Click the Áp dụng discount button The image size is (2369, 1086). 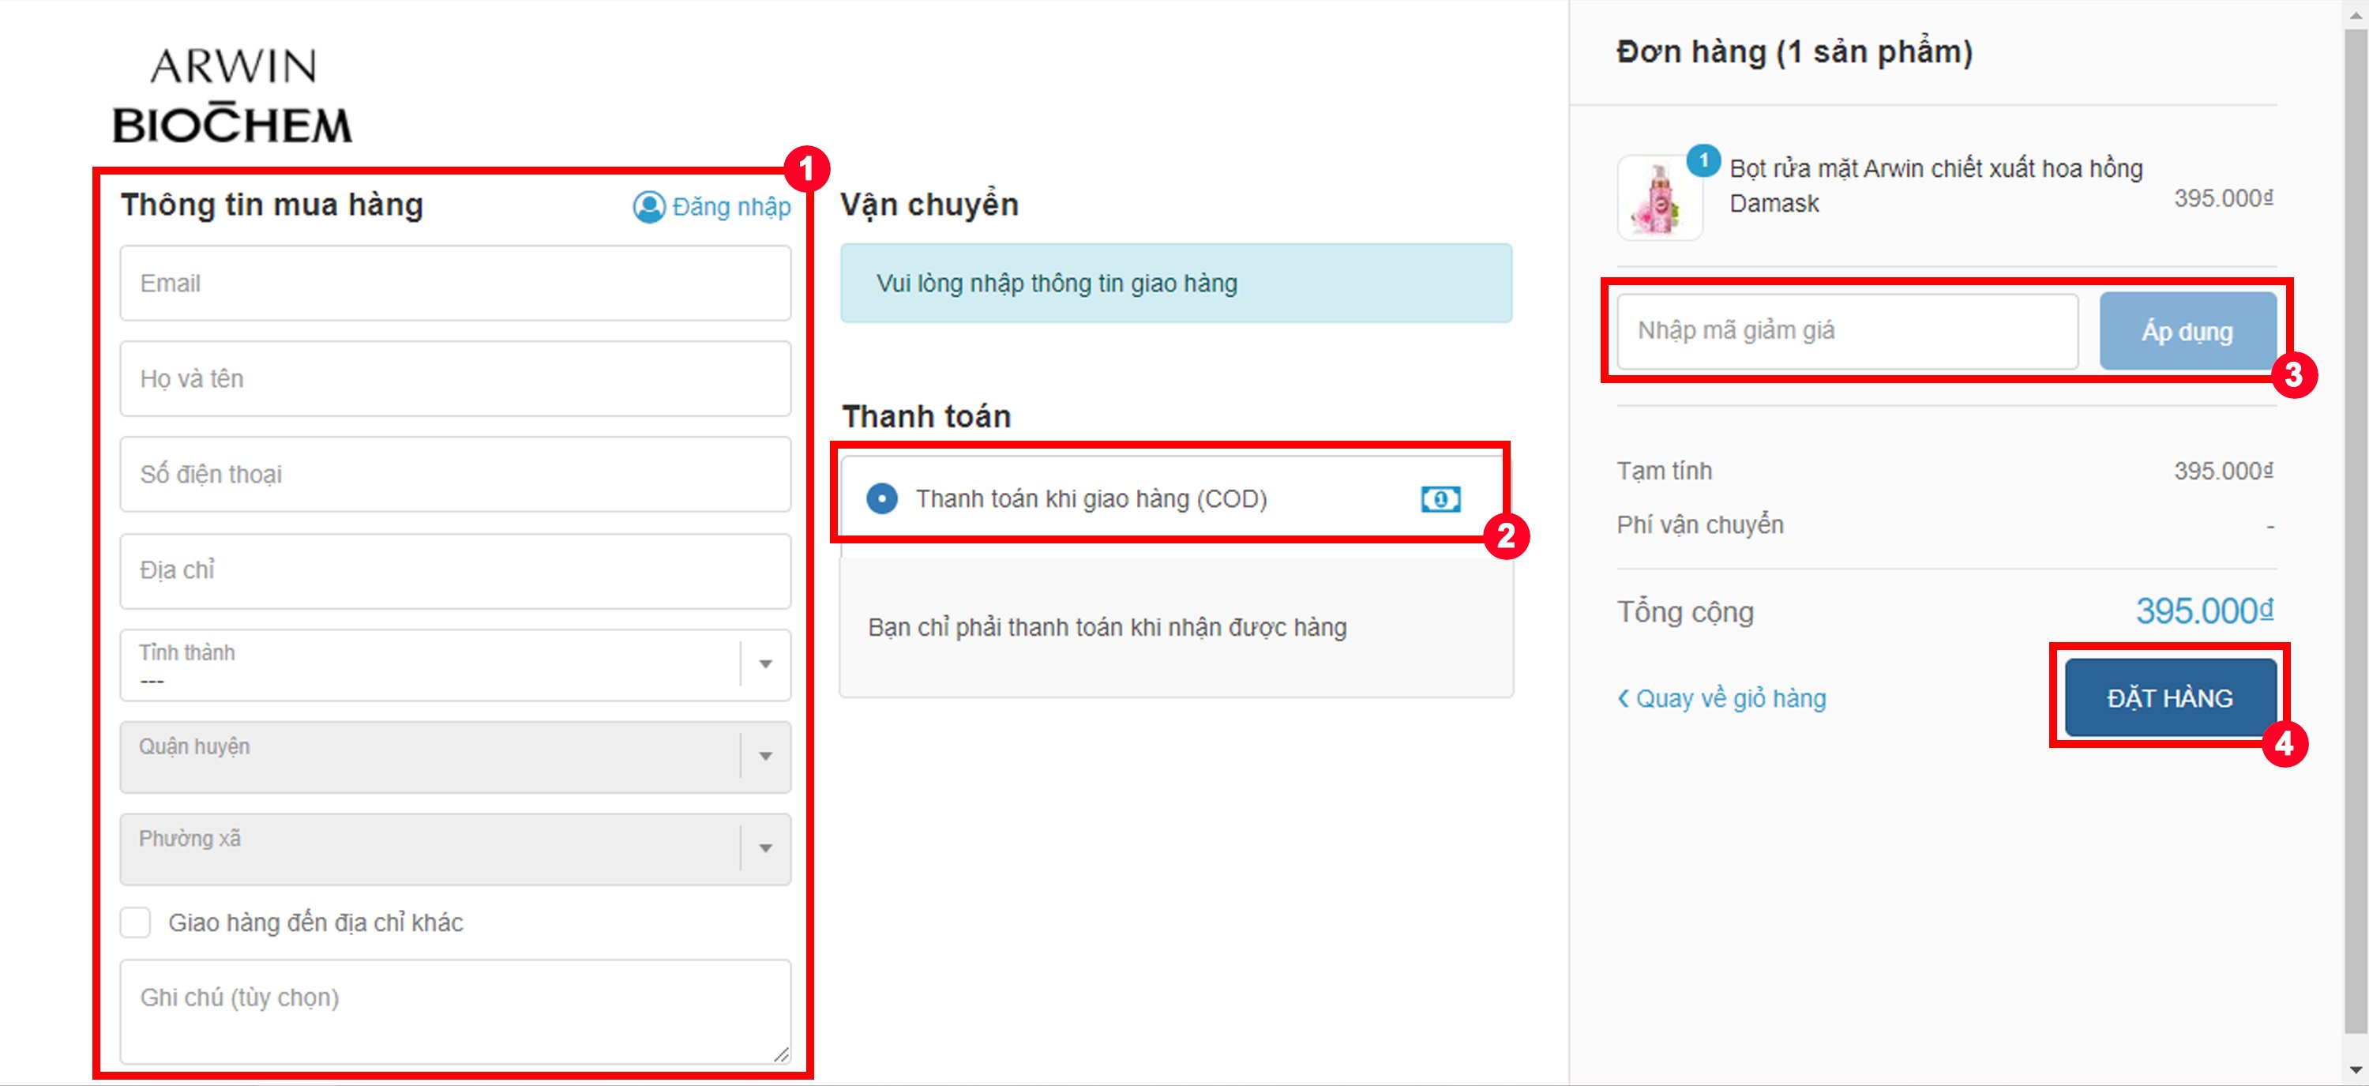[2187, 331]
